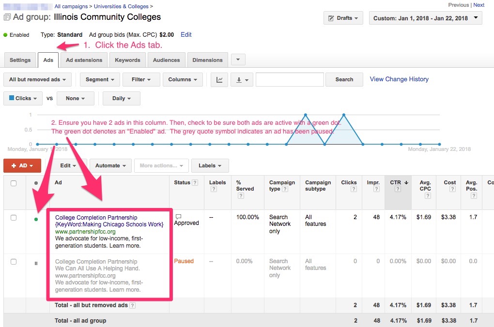Click the second peak point on the clicks chart
494x327 pixels.
pyautogui.click(x=344, y=115)
